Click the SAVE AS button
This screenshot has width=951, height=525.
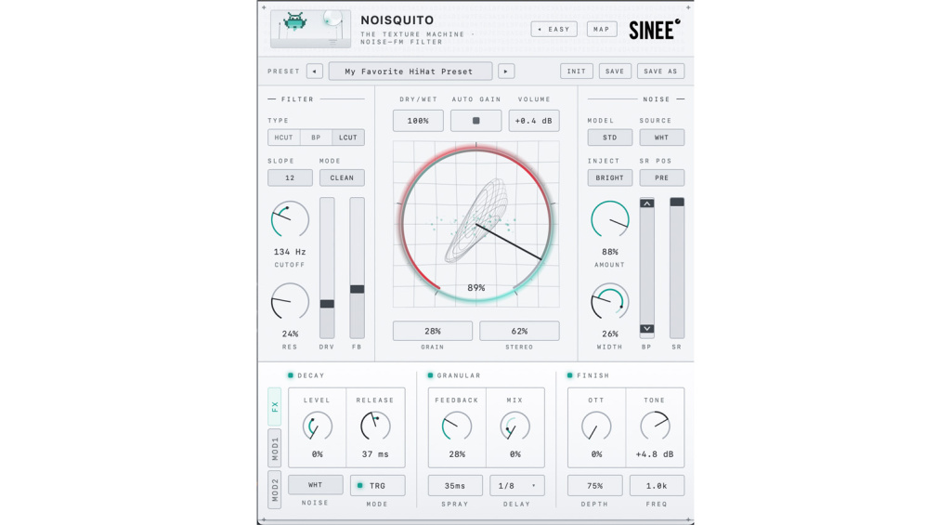(x=660, y=71)
